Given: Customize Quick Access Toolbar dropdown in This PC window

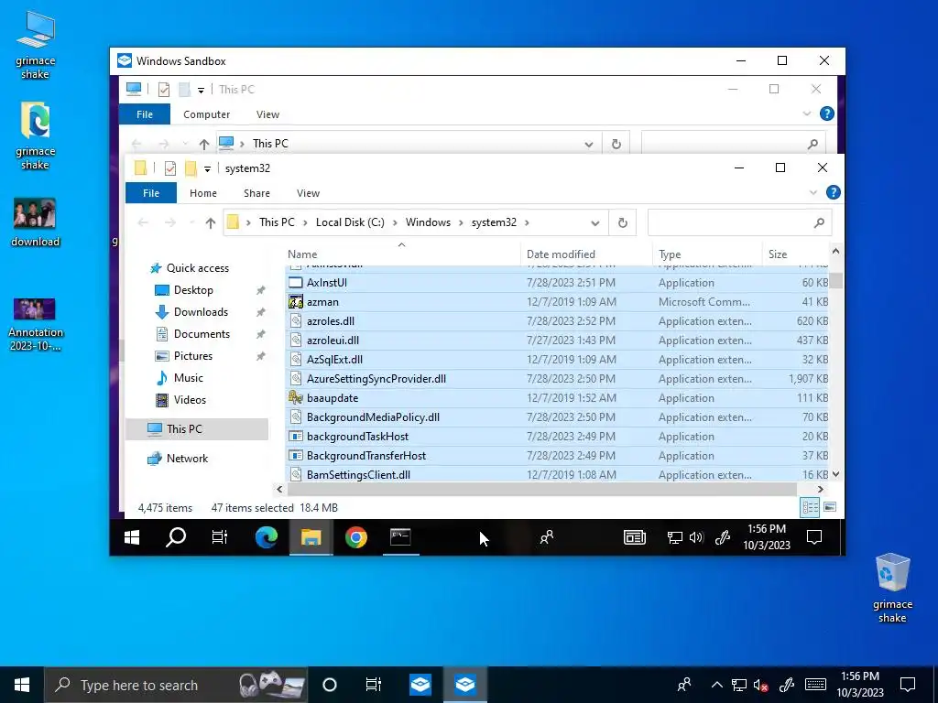Looking at the screenshot, I should coord(201,91).
